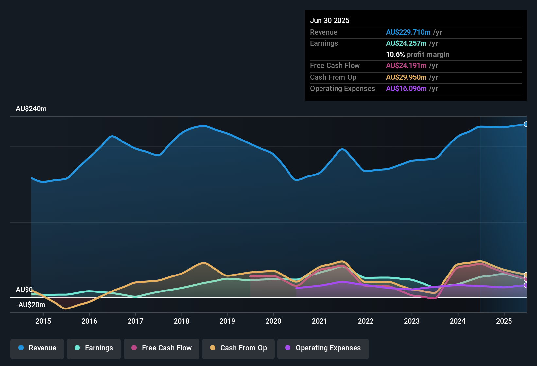
Task: Click the Jun 30 2025 tooltip date
Action: (330, 20)
